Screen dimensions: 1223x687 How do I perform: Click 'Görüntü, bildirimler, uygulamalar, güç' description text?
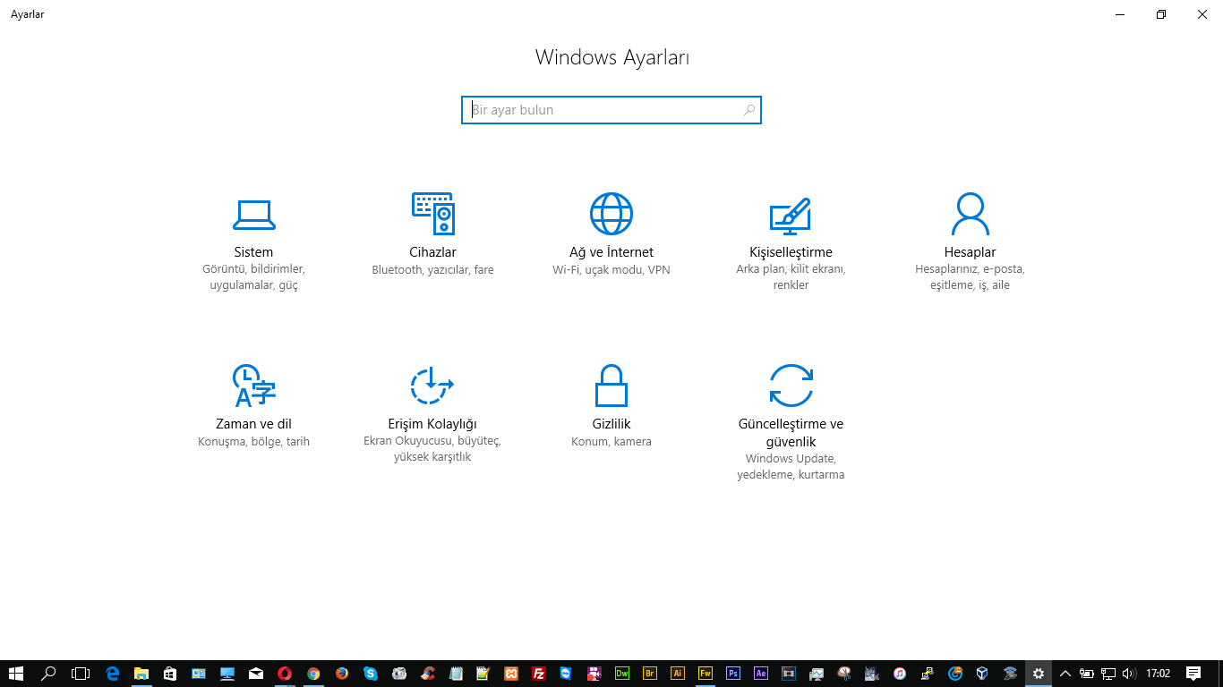[x=253, y=277]
